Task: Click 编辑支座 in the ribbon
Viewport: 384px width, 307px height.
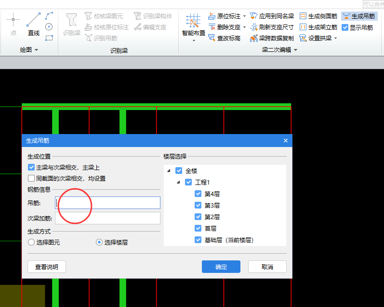Action: click(x=150, y=27)
